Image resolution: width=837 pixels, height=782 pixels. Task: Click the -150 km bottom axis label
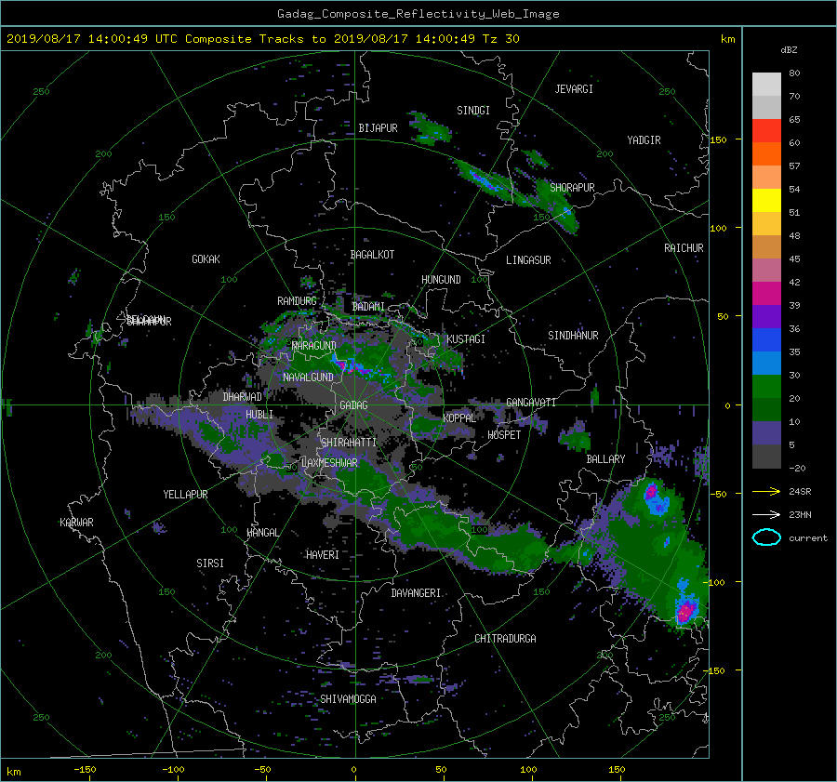pos(85,770)
